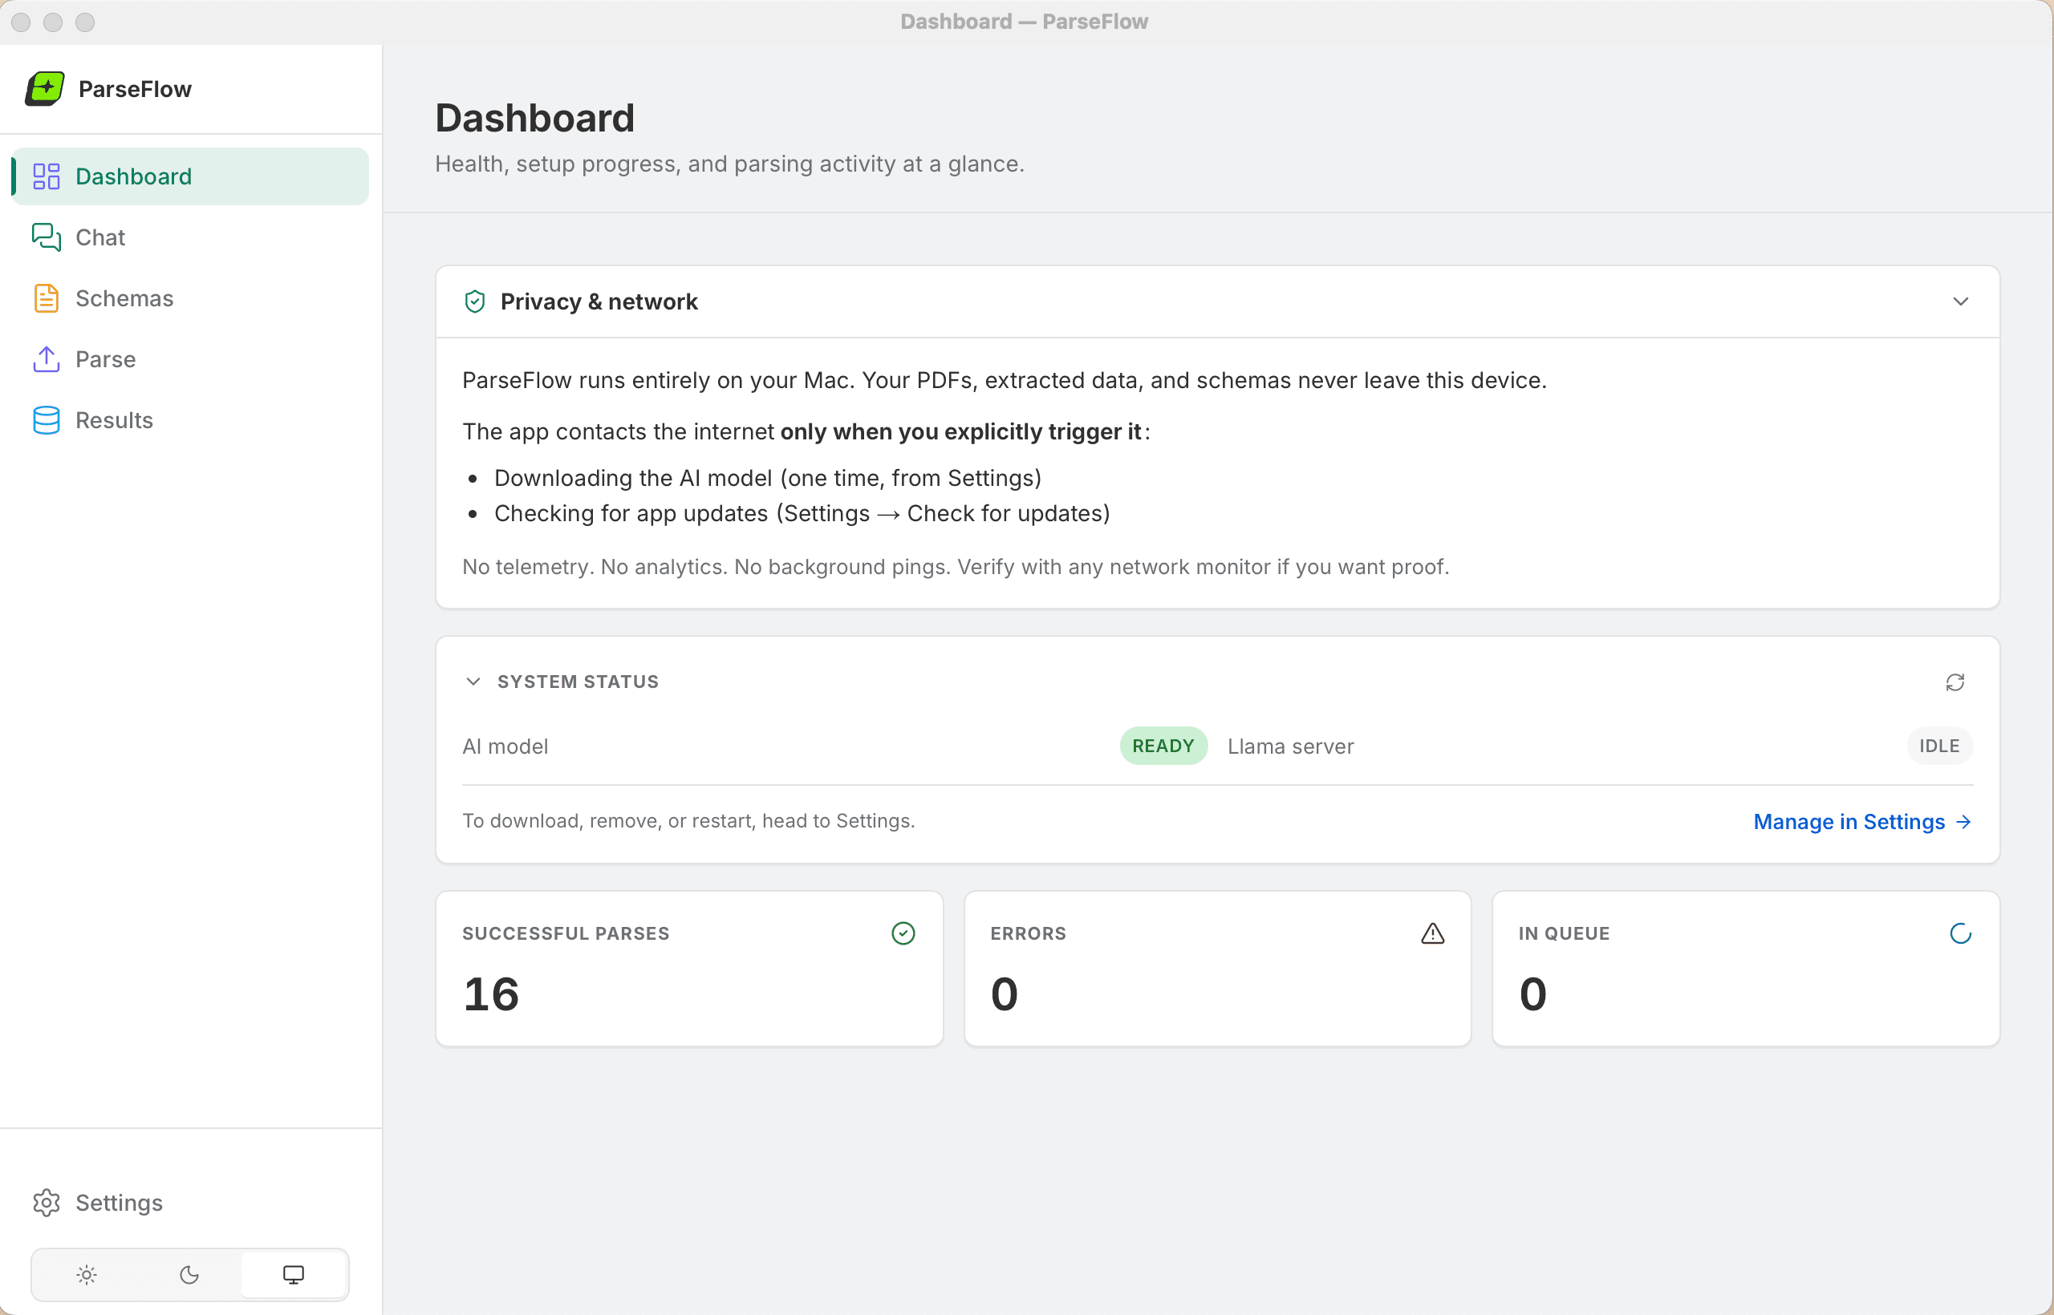Image resolution: width=2054 pixels, height=1315 pixels.
Task: Click the 'Health, setup progress' subtitle
Action: tap(729, 164)
